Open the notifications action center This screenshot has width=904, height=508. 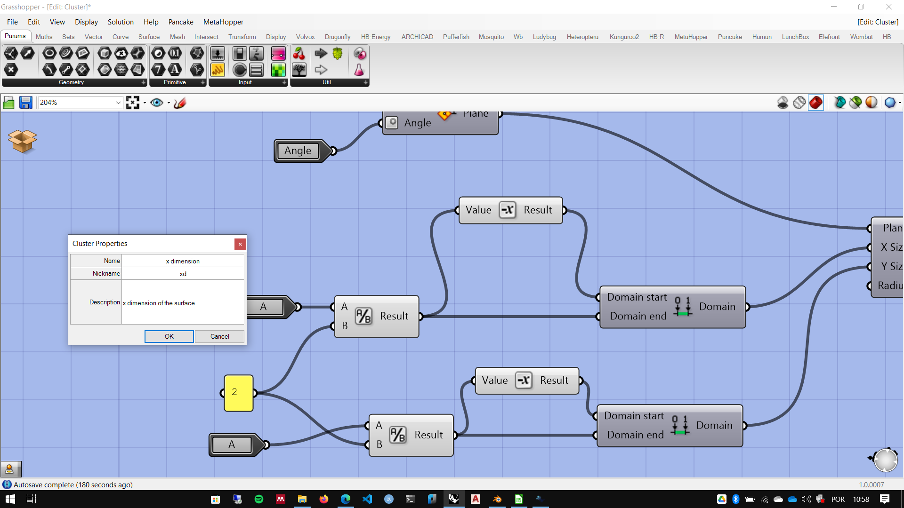coord(885,499)
